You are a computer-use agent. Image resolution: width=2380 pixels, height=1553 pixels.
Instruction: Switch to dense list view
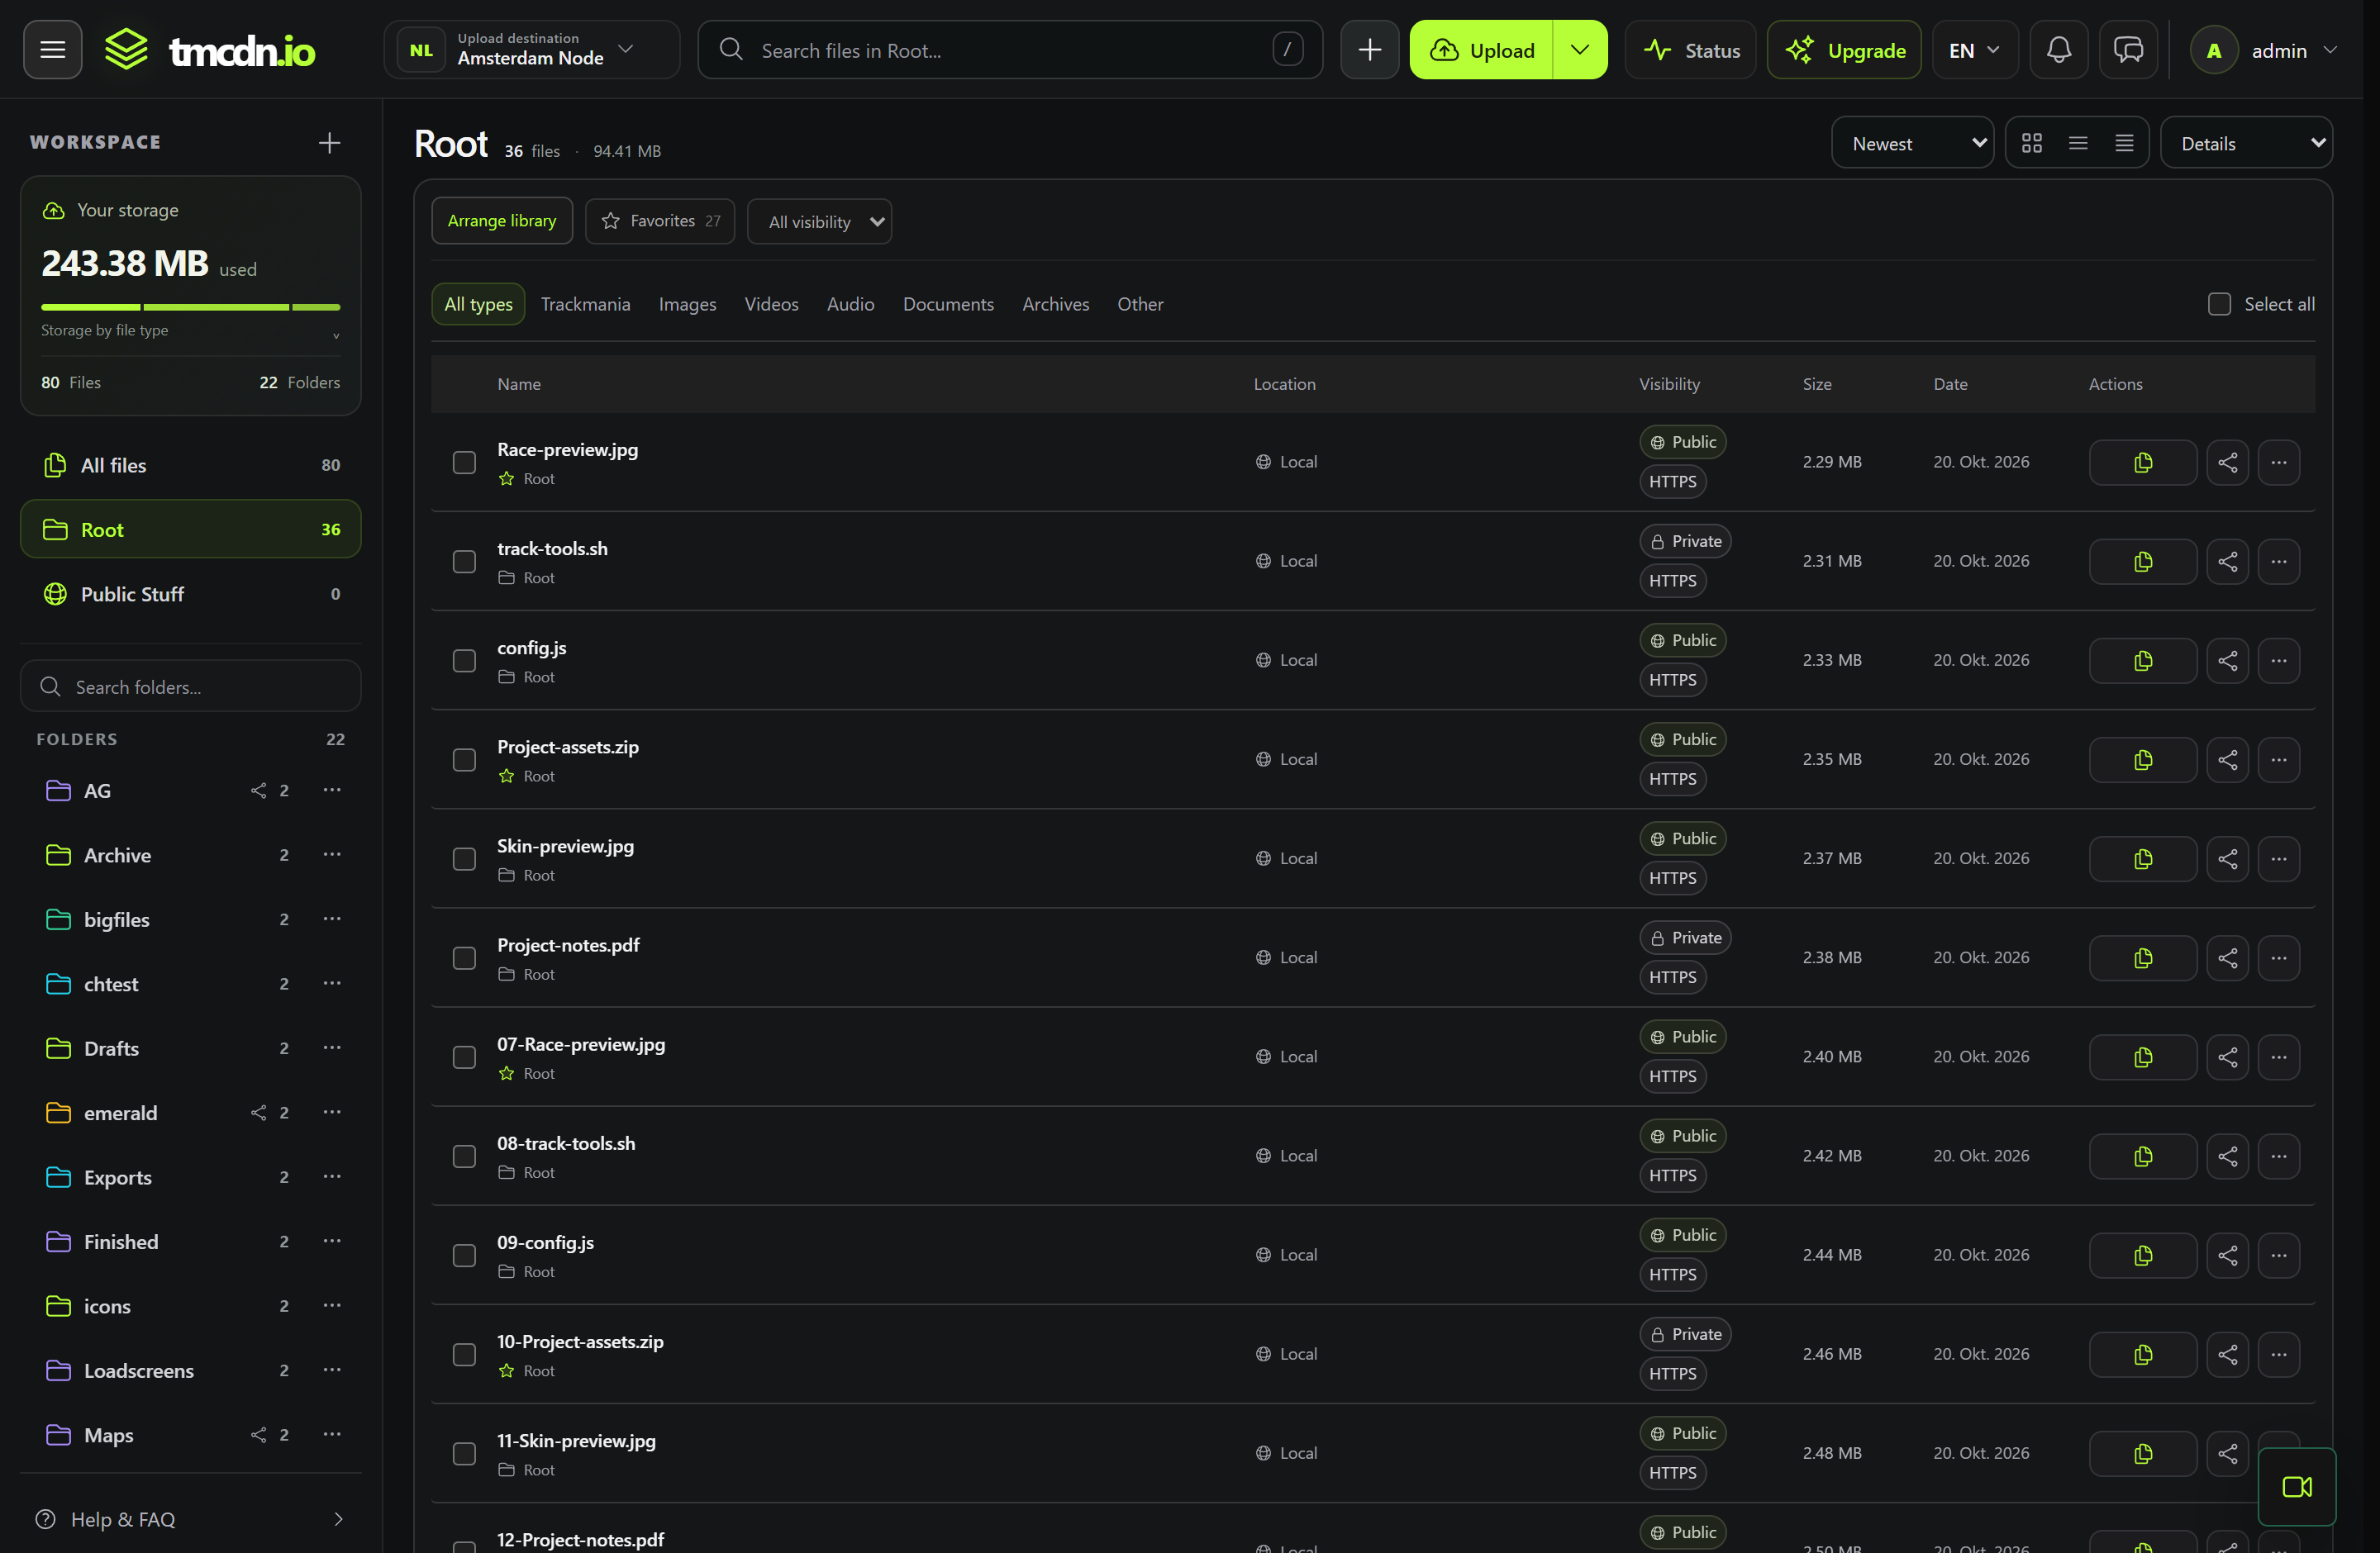click(x=2124, y=143)
